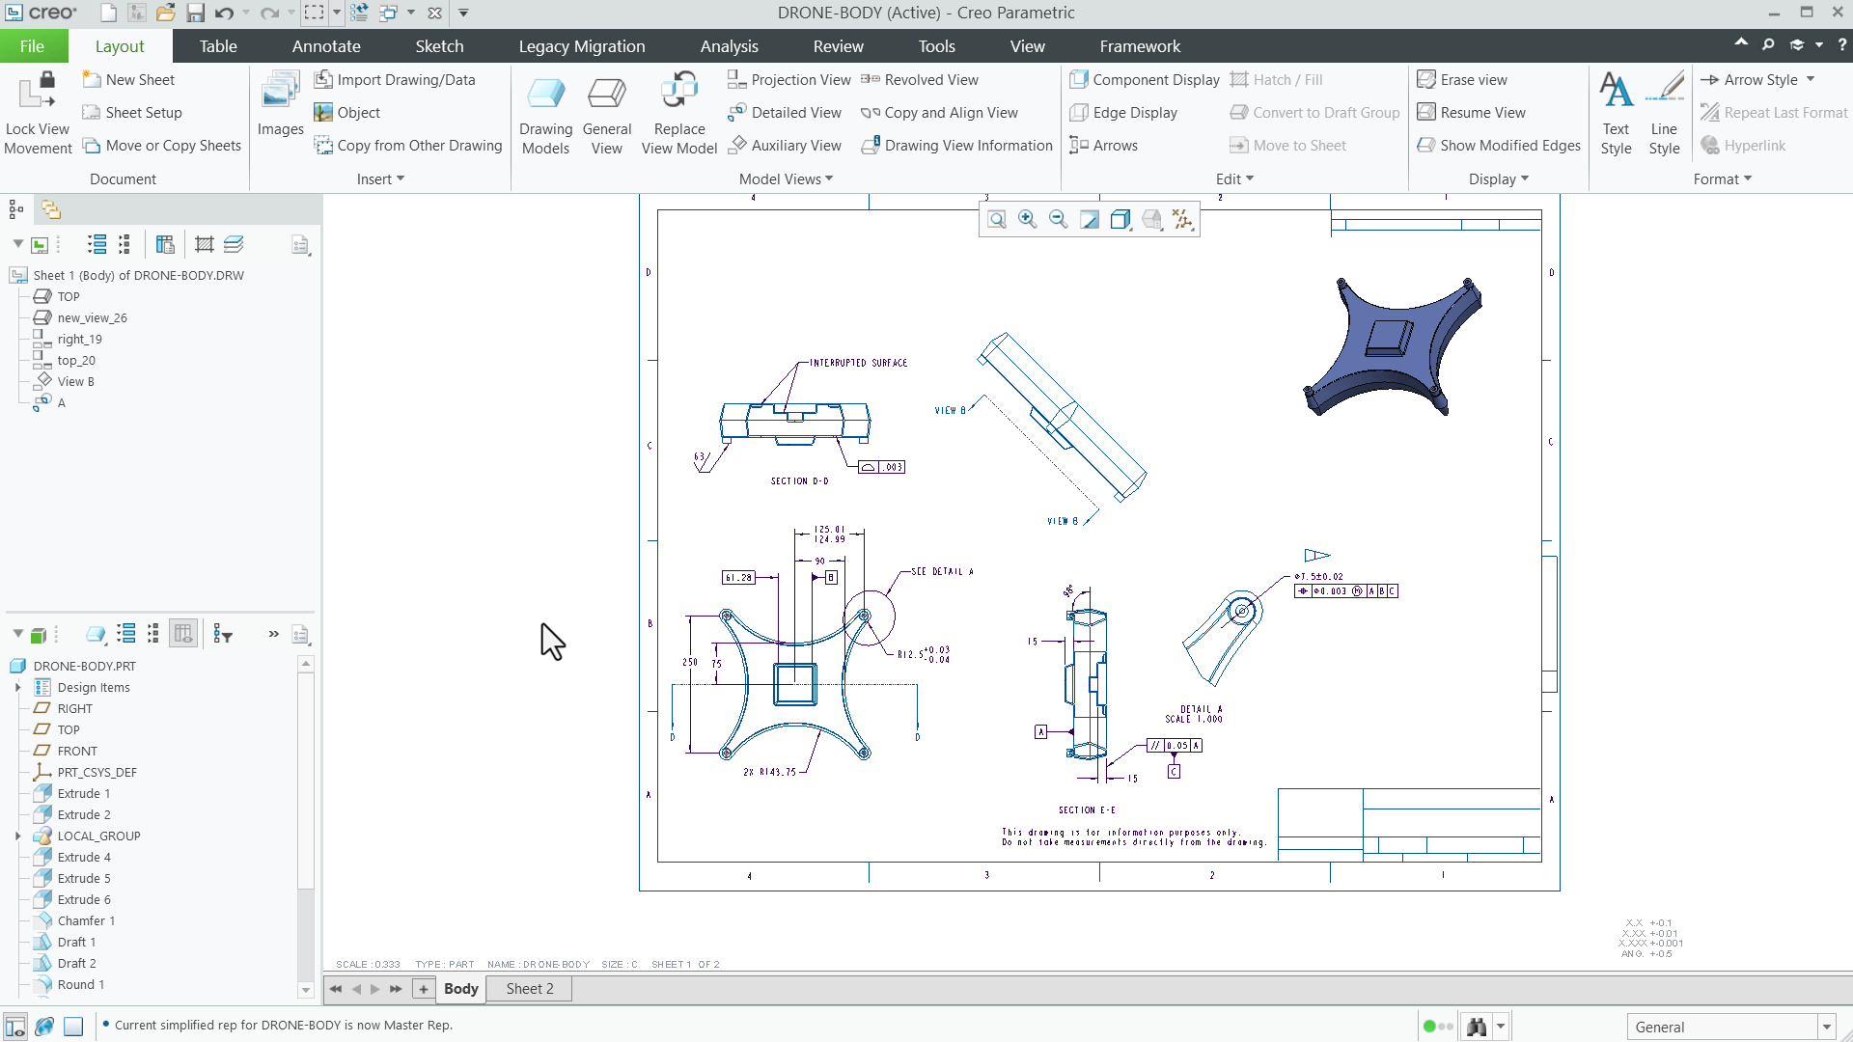Open the Drawing Models tool

(x=545, y=112)
